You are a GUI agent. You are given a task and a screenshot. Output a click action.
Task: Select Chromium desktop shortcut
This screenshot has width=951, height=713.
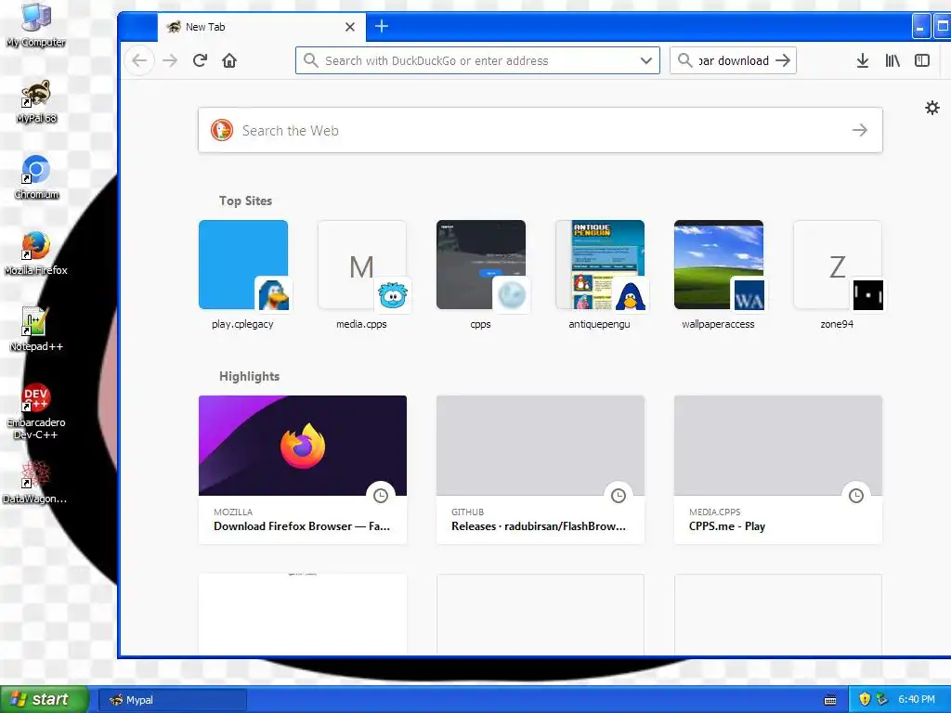(36, 177)
